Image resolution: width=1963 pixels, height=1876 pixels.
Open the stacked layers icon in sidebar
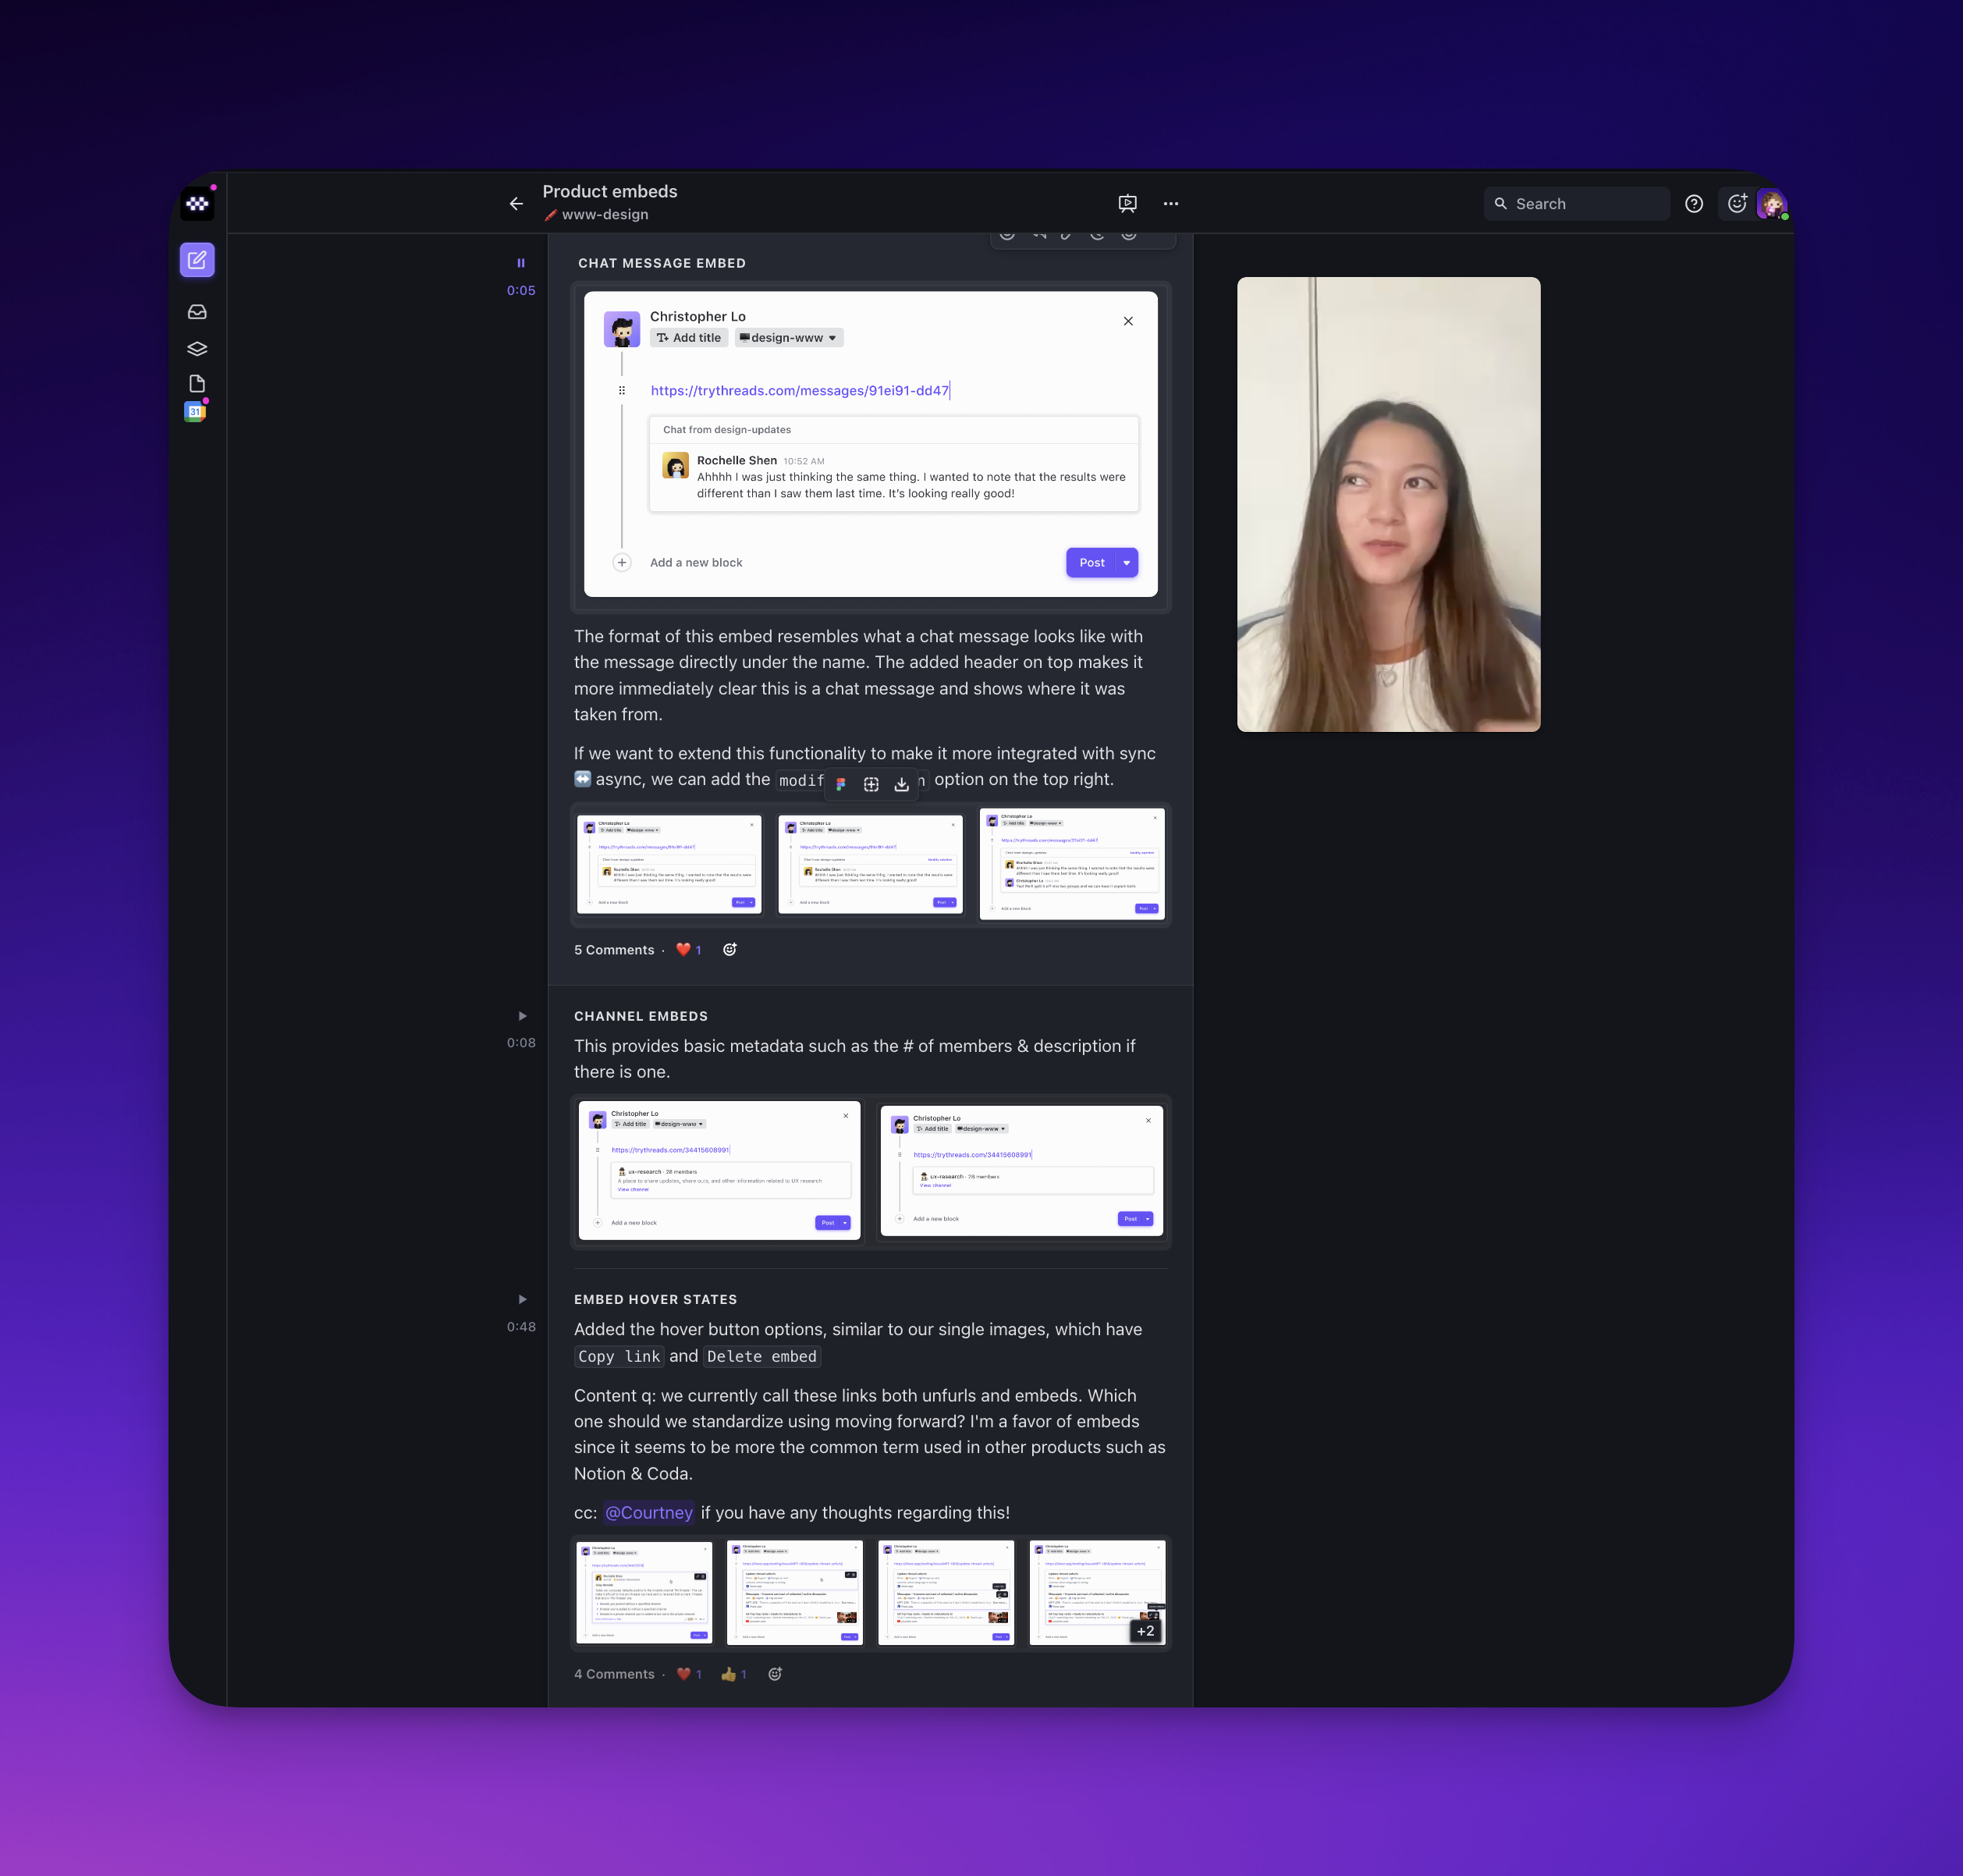point(197,348)
